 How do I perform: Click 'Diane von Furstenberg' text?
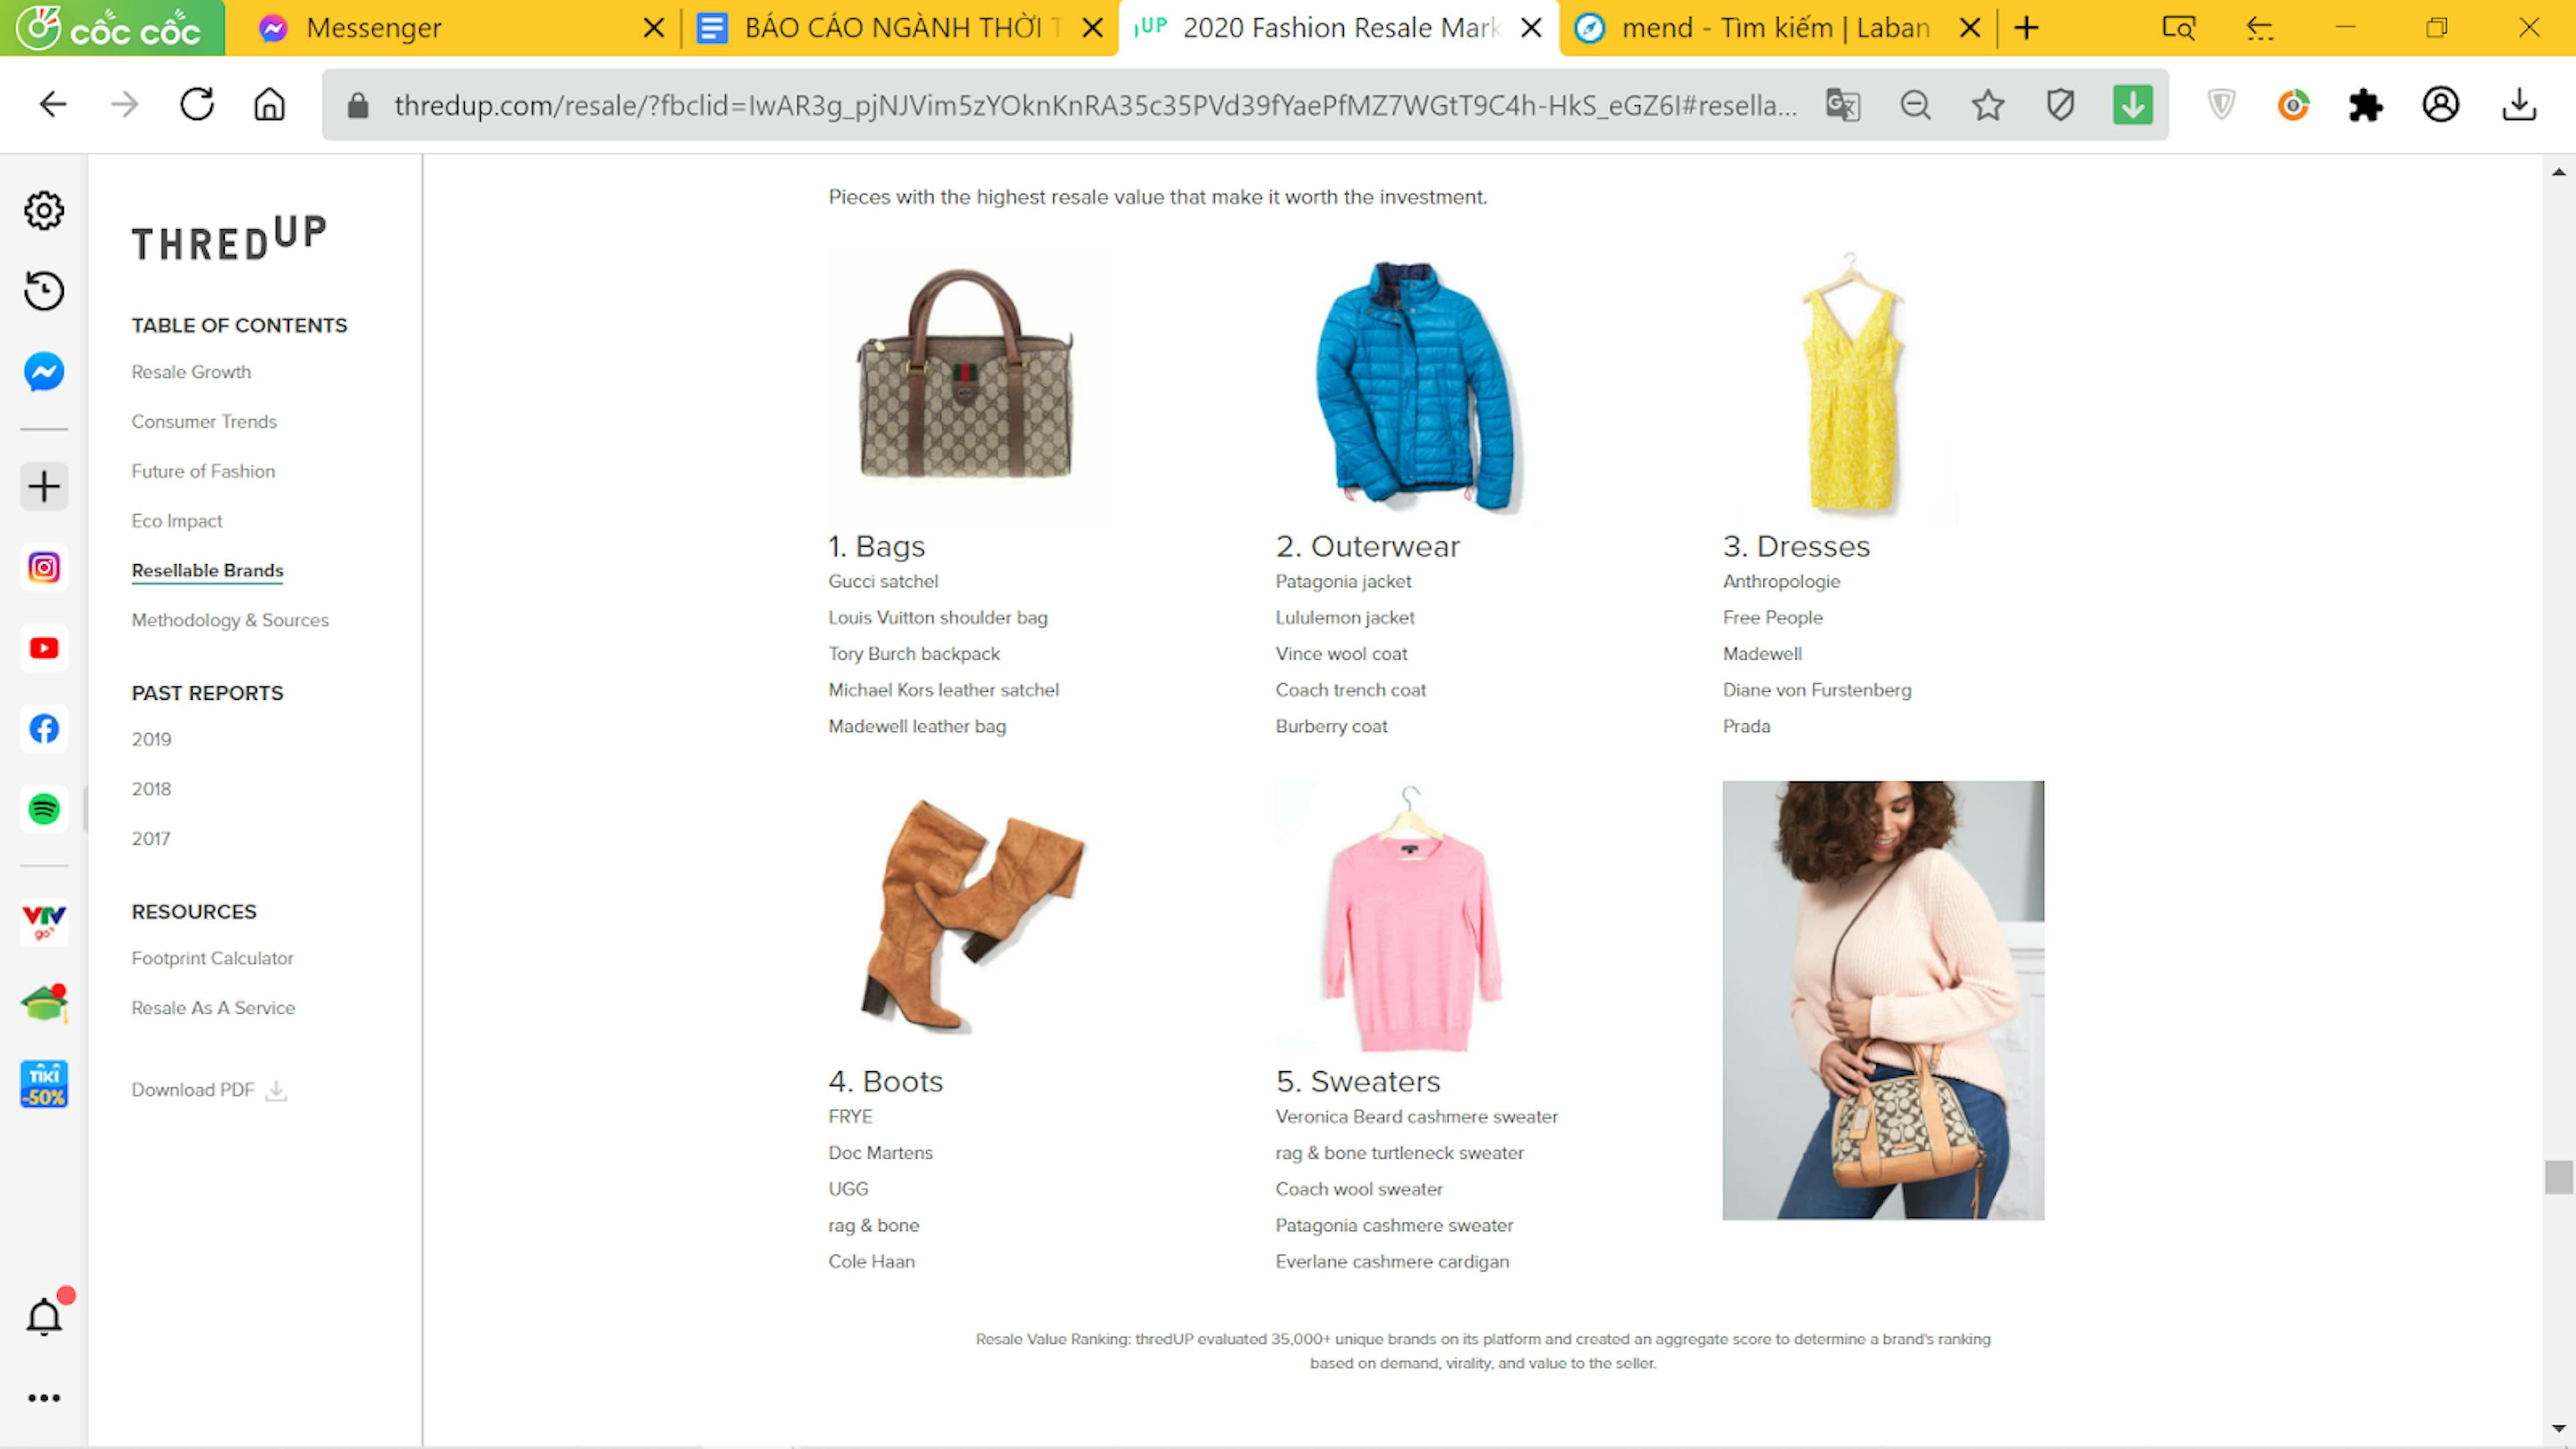point(1816,690)
